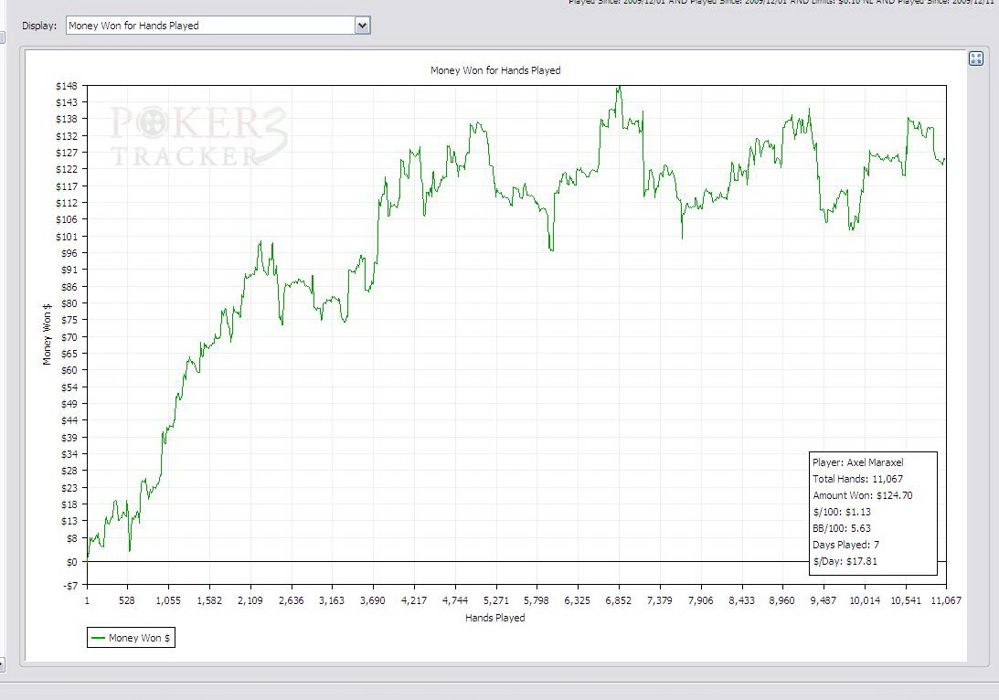Select the Money Won $ legend label
This screenshot has height=700, width=999.
point(139,638)
